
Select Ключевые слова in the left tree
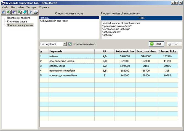click(17, 22)
